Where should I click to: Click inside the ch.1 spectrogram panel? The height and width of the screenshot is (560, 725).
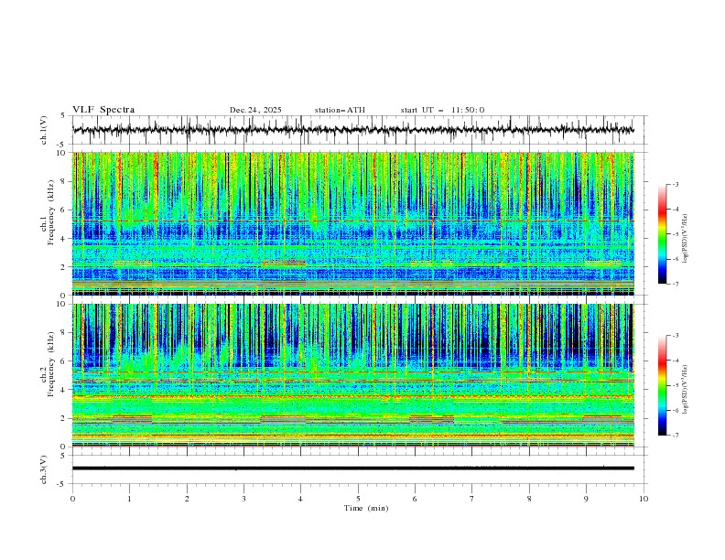(x=353, y=223)
